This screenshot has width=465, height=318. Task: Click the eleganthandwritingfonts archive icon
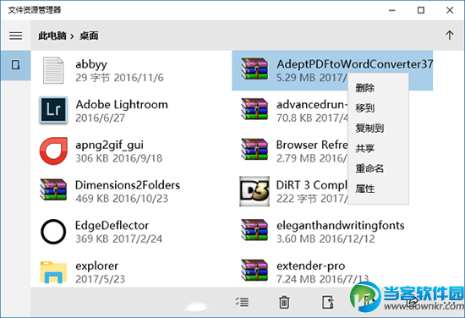(254, 230)
